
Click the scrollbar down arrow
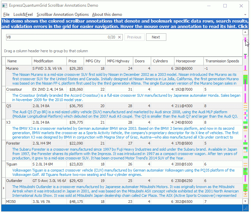tap(245, 201)
